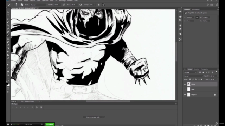The height and width of the screenshot is (126, 225).
Task: Open smoothing options gear icon
Action: point(99,5)
